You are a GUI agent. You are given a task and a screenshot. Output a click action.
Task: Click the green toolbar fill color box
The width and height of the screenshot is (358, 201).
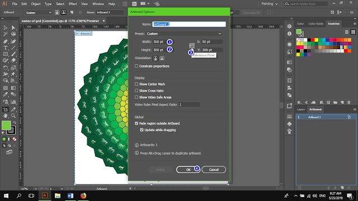point(6,125)
